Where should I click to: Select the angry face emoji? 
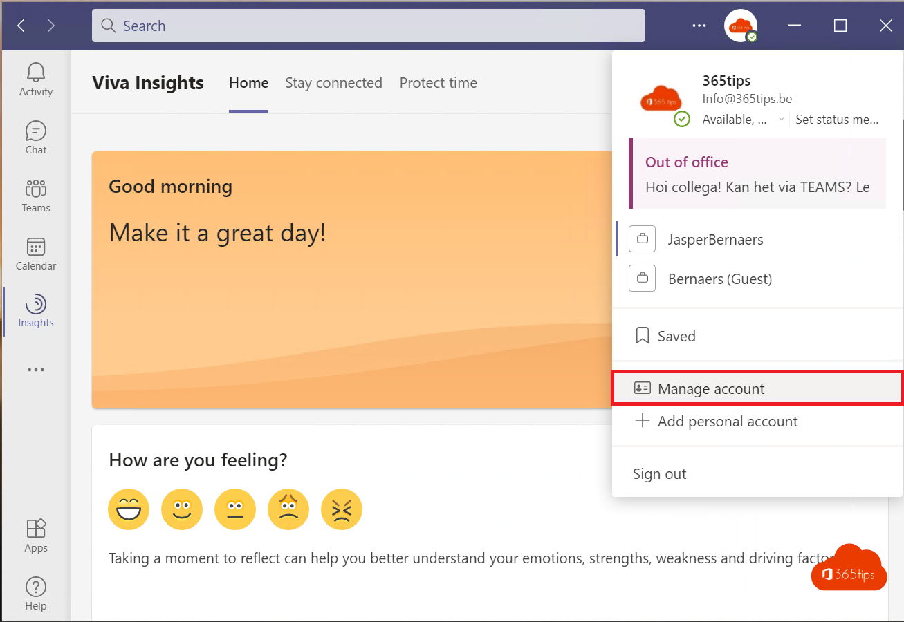coord(342,509)
